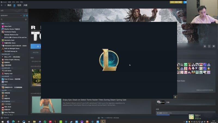Add Tomb Raider to favorites with heart icon

pyautogui.click(x=214, y=46)
